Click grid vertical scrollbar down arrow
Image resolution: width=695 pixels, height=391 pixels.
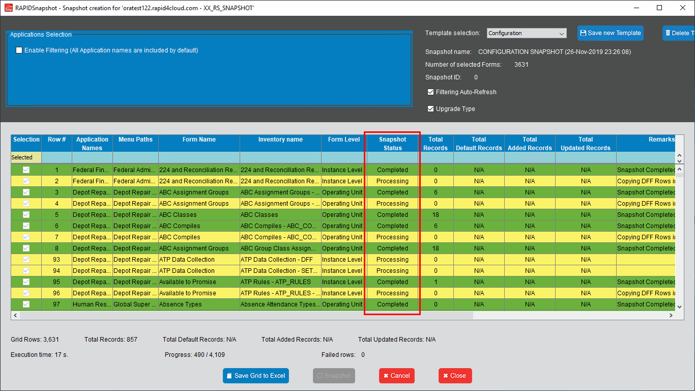(x=679, y=306)
